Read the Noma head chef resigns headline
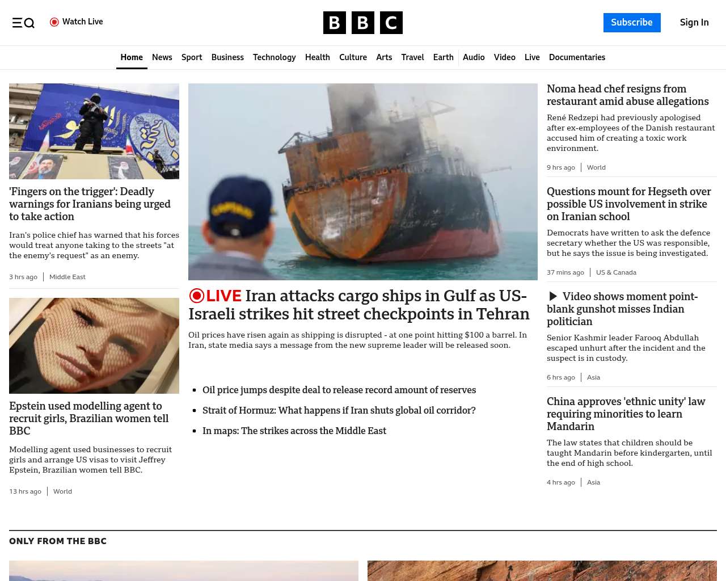Viewport: 726px width, 581px height. click(627, 95)
